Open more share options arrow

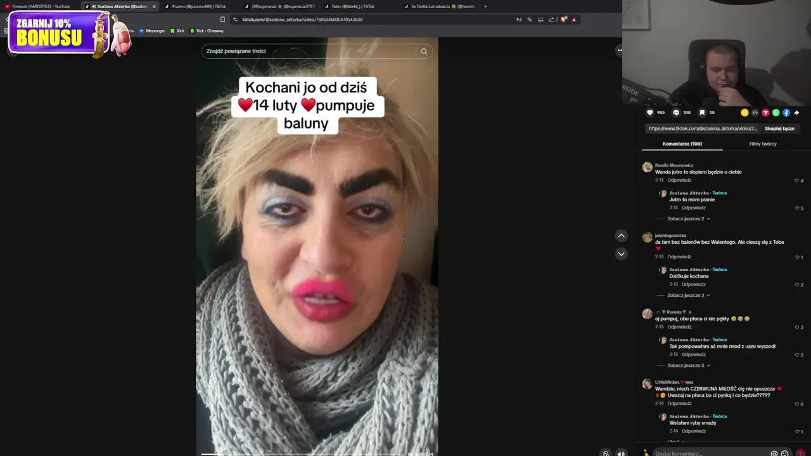(x=796, y=113)
